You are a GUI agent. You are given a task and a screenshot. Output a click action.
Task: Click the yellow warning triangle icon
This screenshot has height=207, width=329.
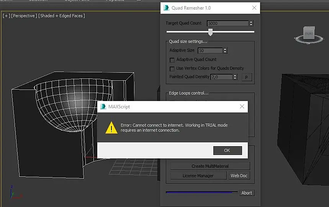pyautogui.click(x=111, y=127)
